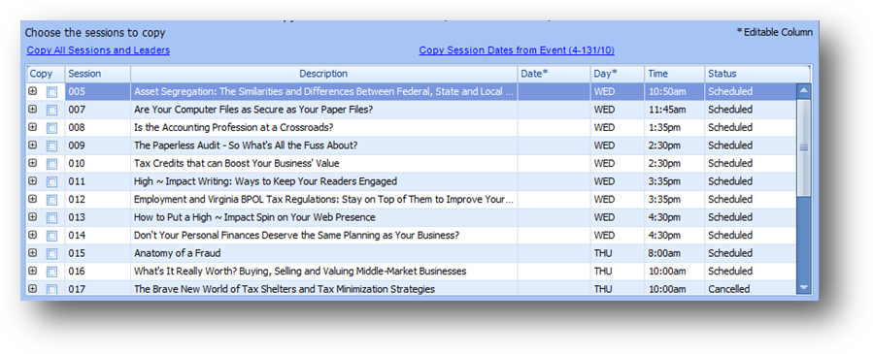Edit the Day cell for session 011
Image resolution: width=873 pixels, height=354 pixels.
point(618,181)
